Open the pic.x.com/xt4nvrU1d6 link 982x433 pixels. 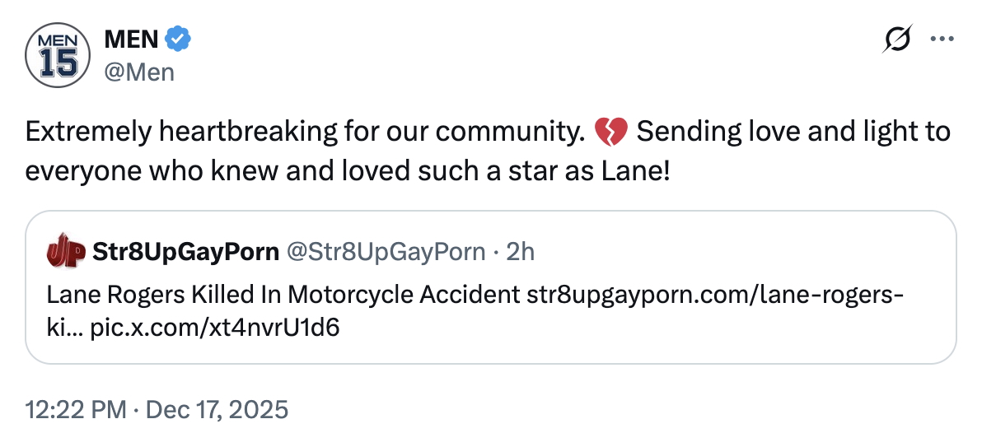coord(215,328)
